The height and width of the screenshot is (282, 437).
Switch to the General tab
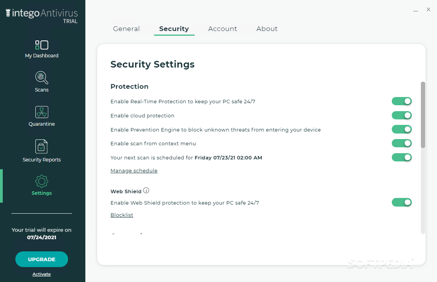[126, 29]
